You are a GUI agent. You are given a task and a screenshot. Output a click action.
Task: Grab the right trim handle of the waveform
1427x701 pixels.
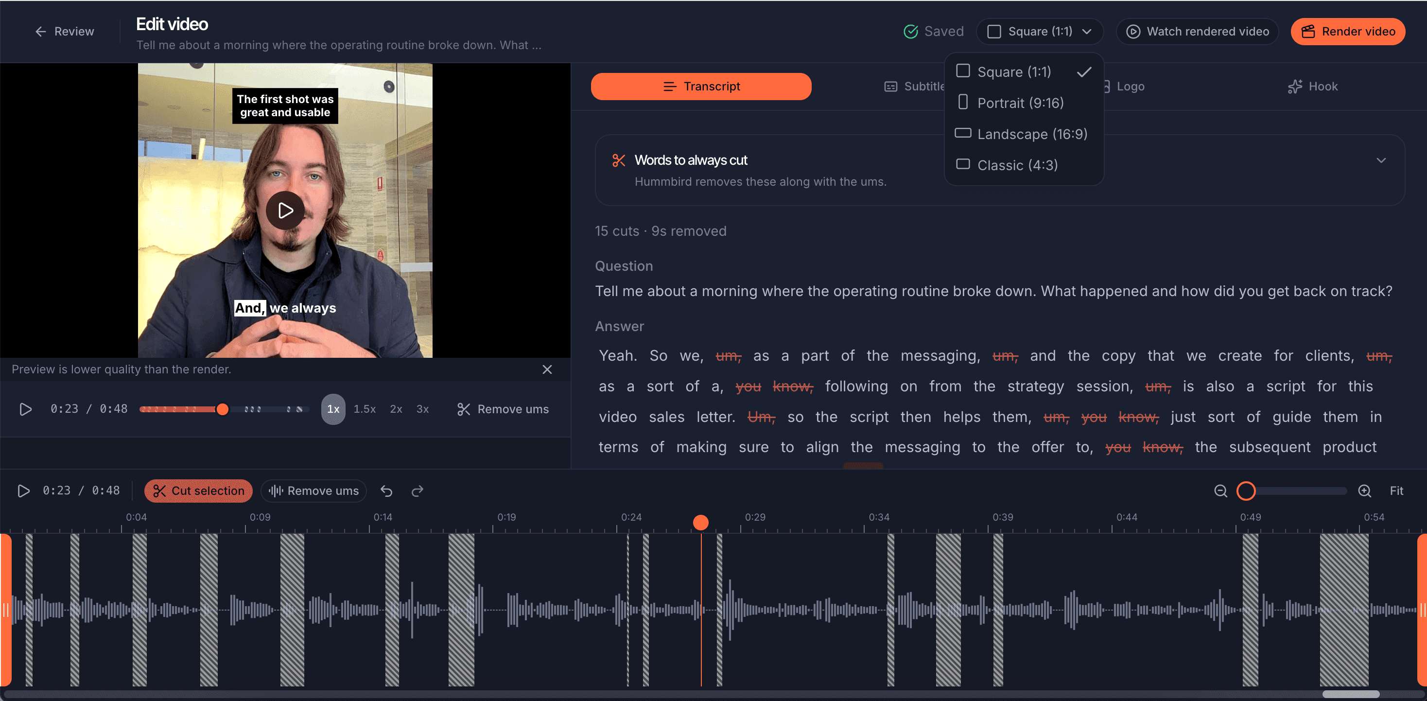(x=1422, y=610)
